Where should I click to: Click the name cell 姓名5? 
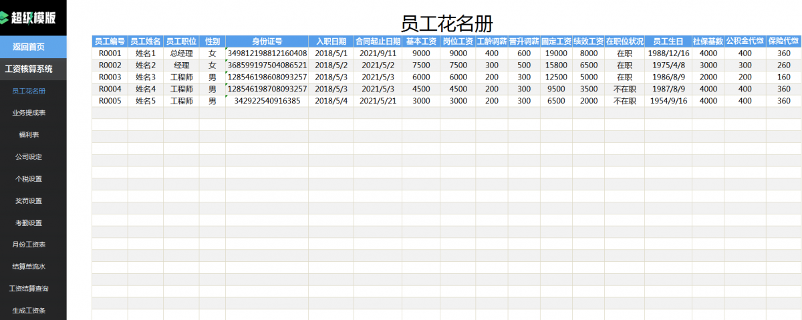pos(145,101)
